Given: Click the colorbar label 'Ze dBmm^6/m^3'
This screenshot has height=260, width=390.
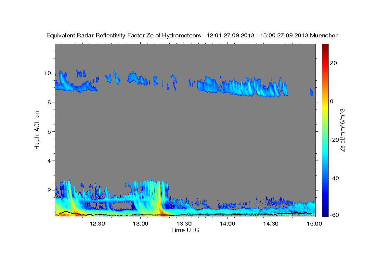Looking at the screenshot, I should 342,130.
